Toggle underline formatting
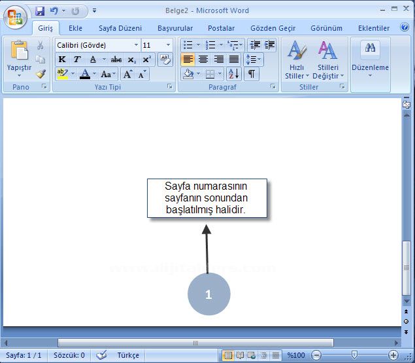The width and height of the screenshot is (415, 363). (93, 60)
